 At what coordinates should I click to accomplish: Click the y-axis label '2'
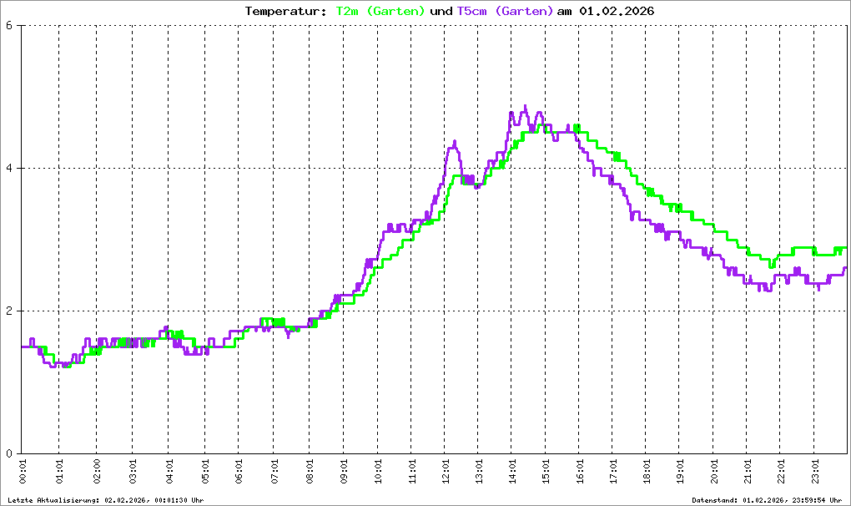(9, 311)
